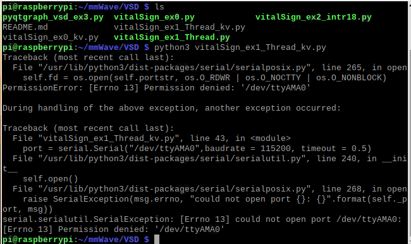This screenshot has height=244, width=411.
Task: Click the vitalSign_ex2_intr18.py filename
Action: (314, 17)
